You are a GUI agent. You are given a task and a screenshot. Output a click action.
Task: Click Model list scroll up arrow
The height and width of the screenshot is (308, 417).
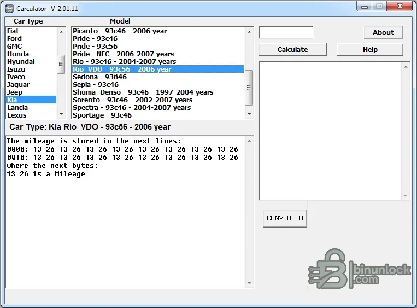(x=249, y=32)
